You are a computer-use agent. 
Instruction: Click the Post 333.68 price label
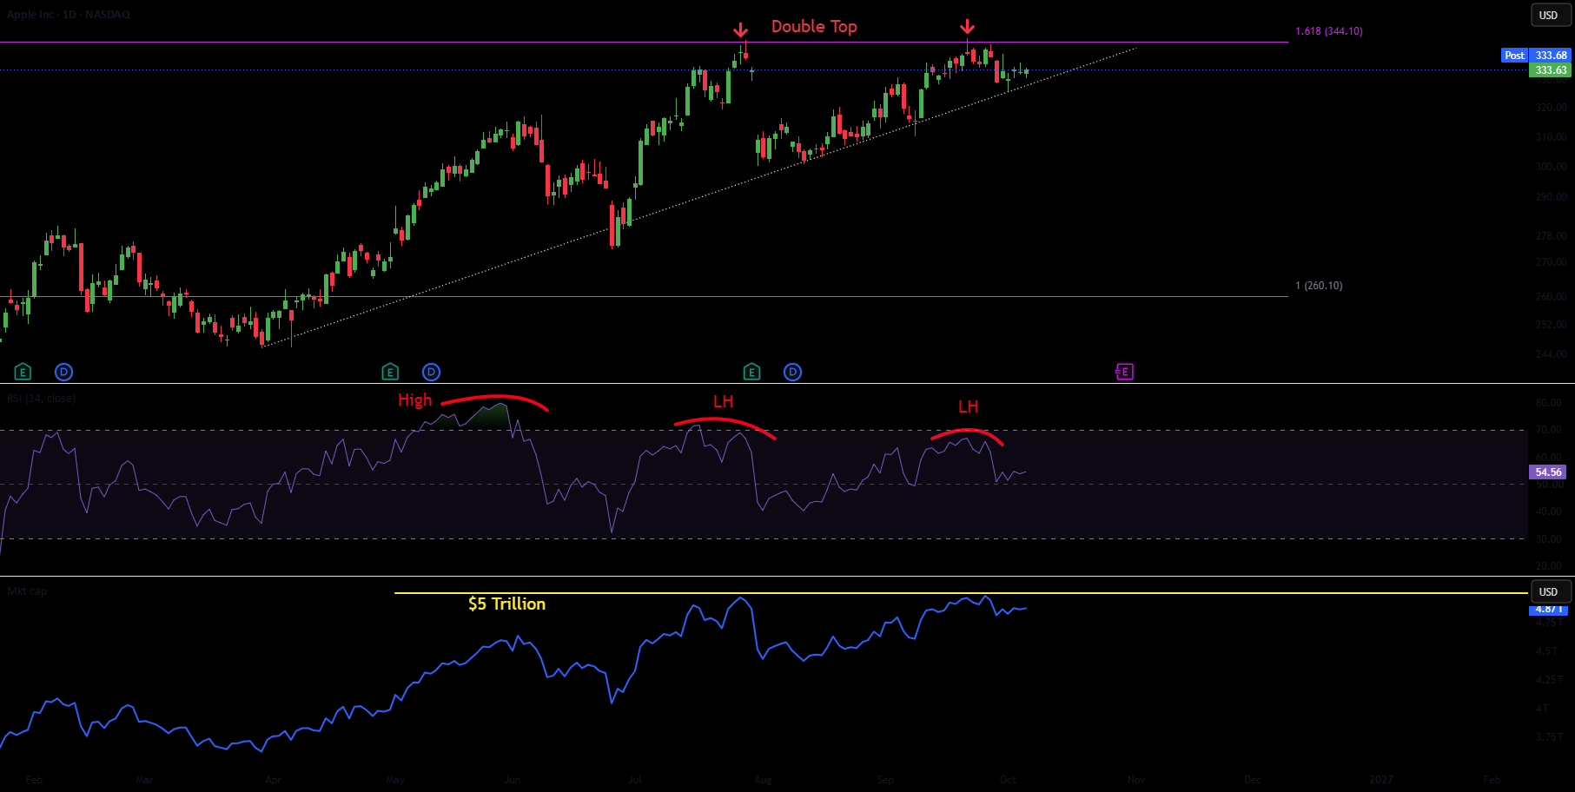pyautogui.click(x=1537, y=55)
